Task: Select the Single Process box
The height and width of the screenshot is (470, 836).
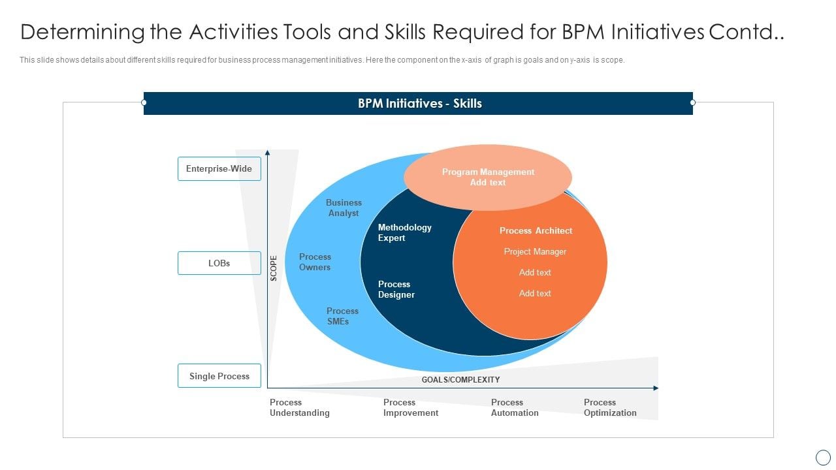Action: point(219,375)
